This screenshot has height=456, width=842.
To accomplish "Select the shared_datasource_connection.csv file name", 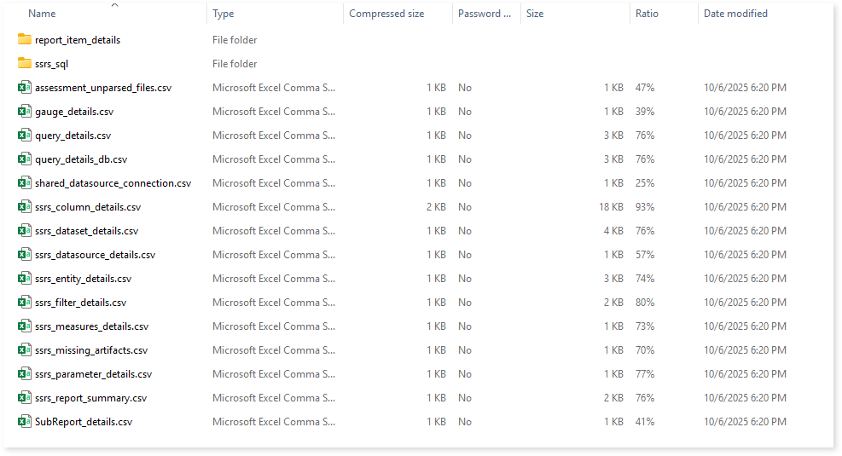I will (113, 183).
